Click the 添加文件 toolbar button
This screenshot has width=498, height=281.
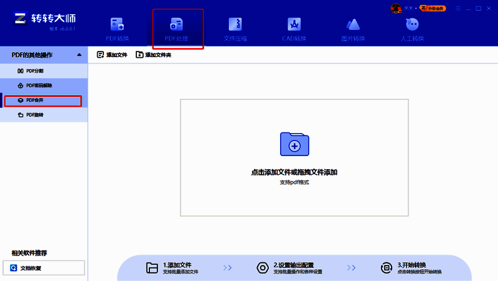112,55
